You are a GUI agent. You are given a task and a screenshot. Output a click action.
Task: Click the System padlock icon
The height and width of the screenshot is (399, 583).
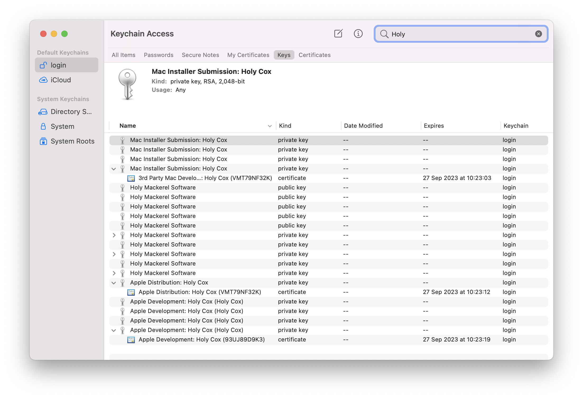click(43, 126)
